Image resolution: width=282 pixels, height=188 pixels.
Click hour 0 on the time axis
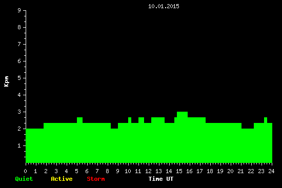(x=25, y=171)
